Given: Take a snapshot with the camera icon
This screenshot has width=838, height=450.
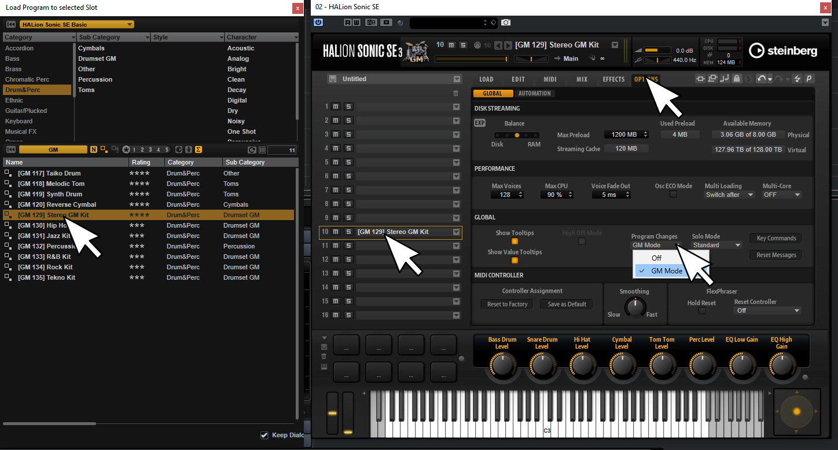Looking at the screenshot, I should tap(506, 23).
